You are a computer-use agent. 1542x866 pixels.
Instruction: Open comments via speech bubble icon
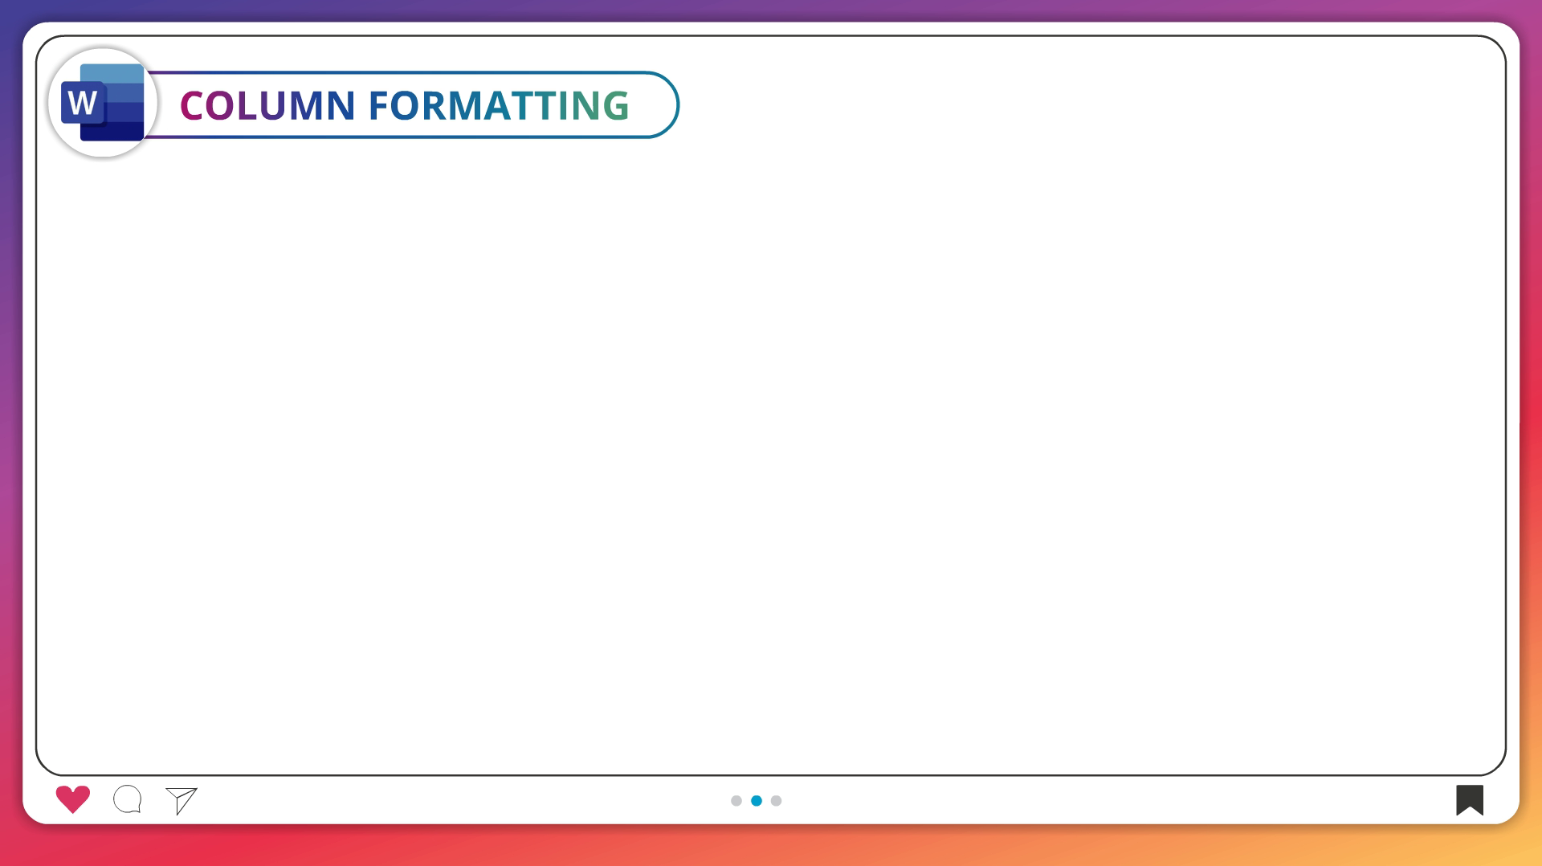[x=128, y=799]
